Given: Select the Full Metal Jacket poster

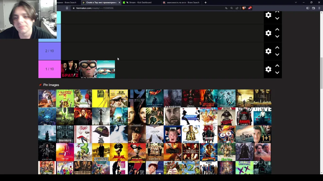Looking at the screenshot, I should [x=101, y=134].
